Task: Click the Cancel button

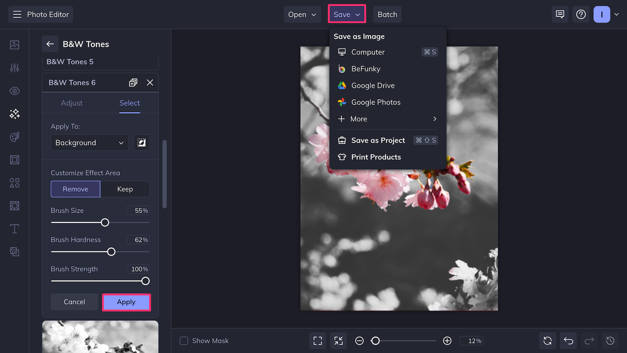Action: [74, 302]
